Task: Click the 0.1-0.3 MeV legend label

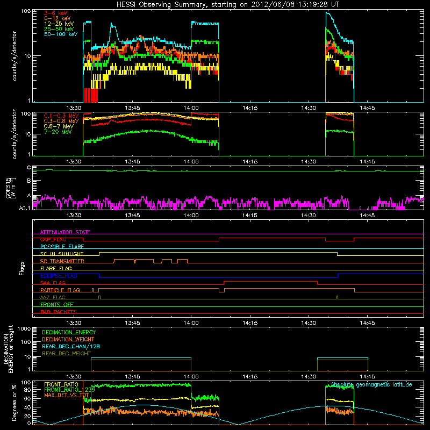Action: coord(61,116)
